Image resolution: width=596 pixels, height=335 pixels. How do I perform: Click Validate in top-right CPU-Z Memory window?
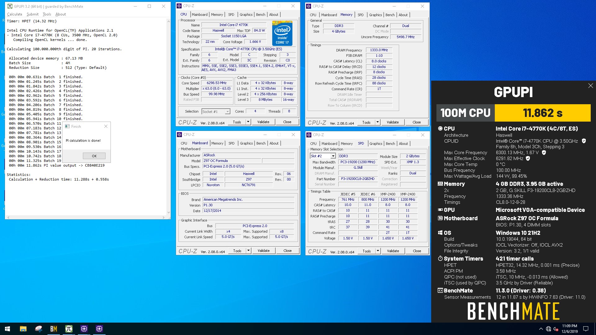[x=393, y=122]
